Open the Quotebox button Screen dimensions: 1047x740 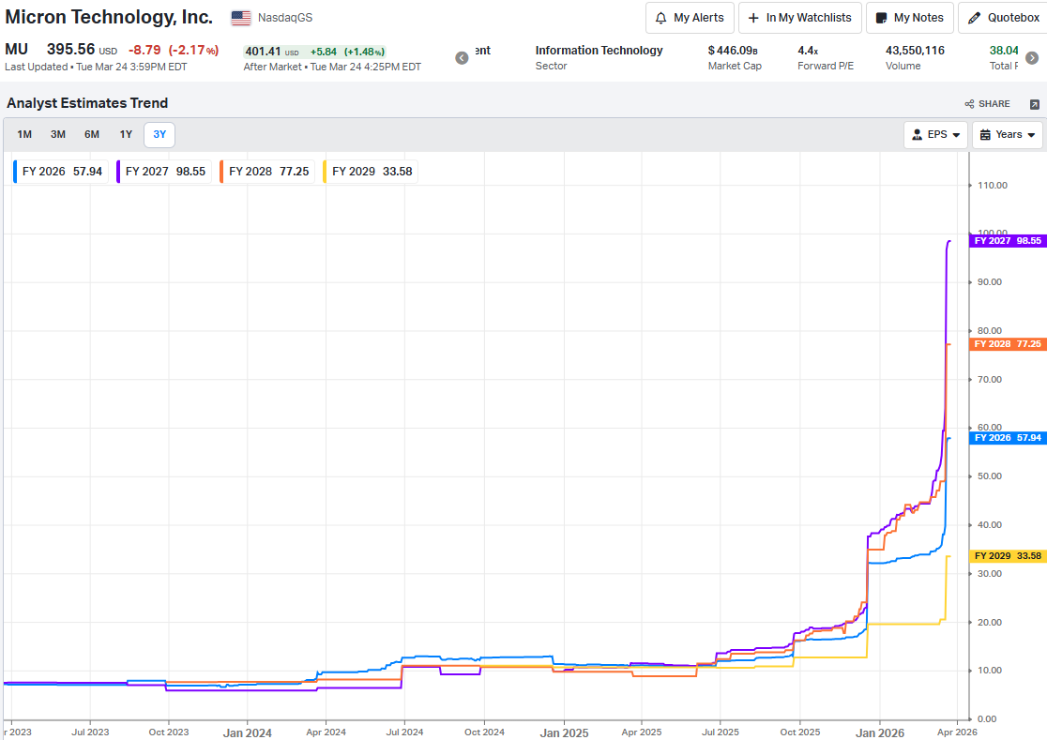pyautogui.click(x=1004, y=18)
